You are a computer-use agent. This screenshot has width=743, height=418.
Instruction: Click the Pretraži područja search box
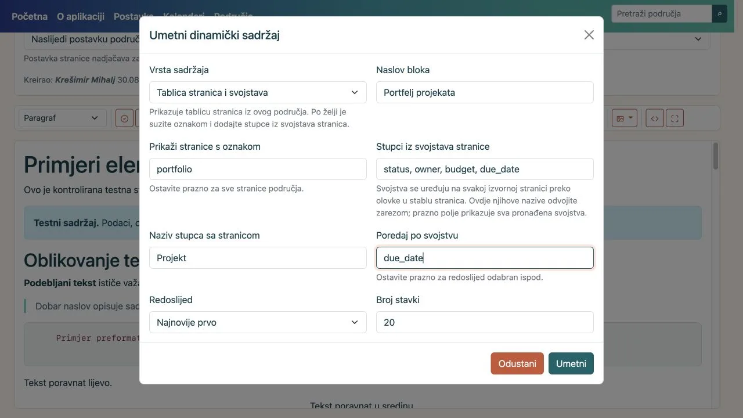pos(662,14)
